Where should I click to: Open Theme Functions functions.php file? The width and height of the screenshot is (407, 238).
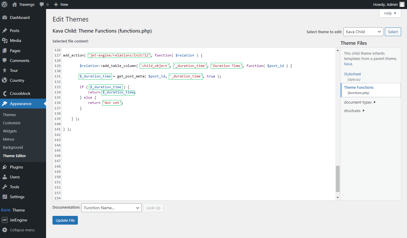click(x=371, y=90)
